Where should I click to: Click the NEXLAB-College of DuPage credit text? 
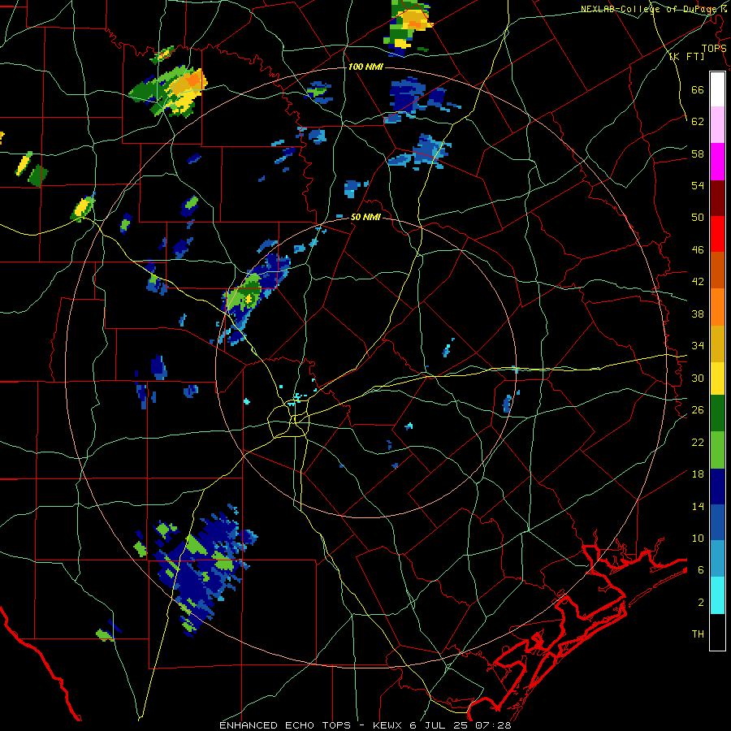(653, 9)
